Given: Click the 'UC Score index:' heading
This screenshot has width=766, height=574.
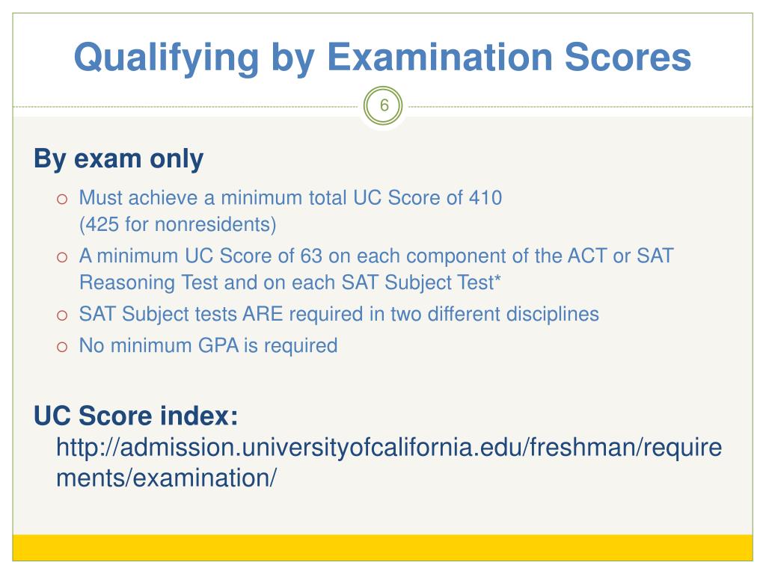Looking at the screenshot, I should point(136,416).
